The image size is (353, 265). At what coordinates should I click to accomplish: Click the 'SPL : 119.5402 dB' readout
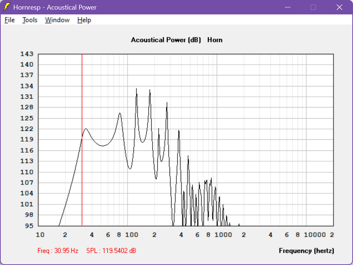click(x=111, y=251)
